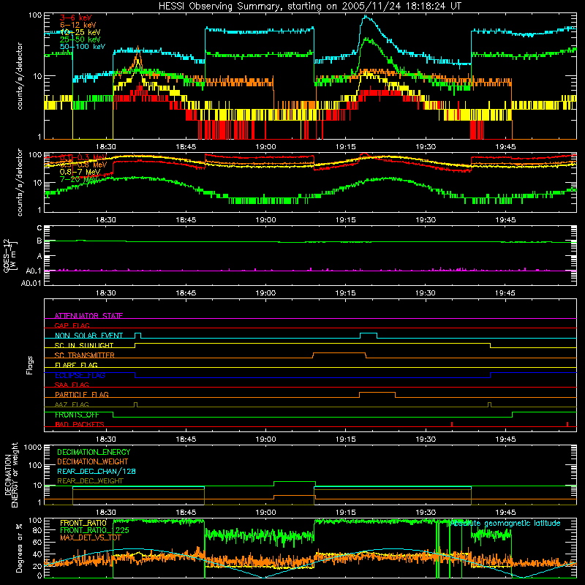Select the DECIMATION_WEIGHT legend label

click(x=93, y=461)
